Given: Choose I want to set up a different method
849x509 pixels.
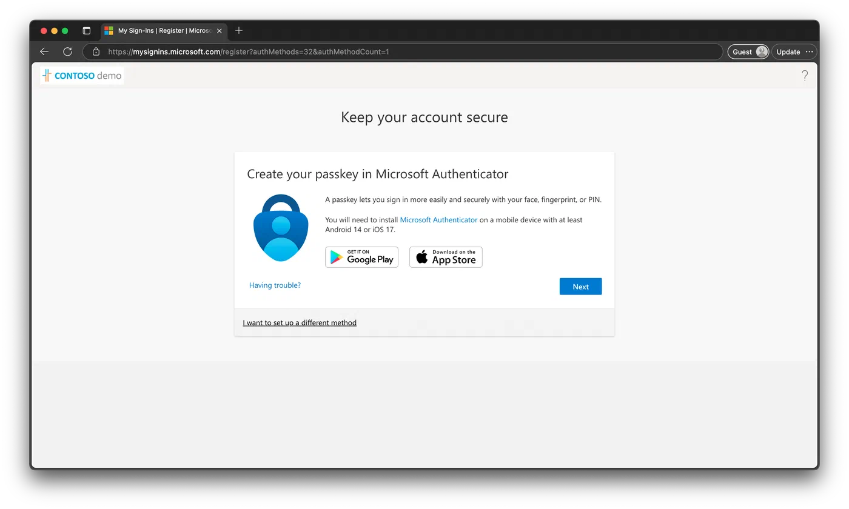Looking at the screenshot, I should tap(300, 322).
